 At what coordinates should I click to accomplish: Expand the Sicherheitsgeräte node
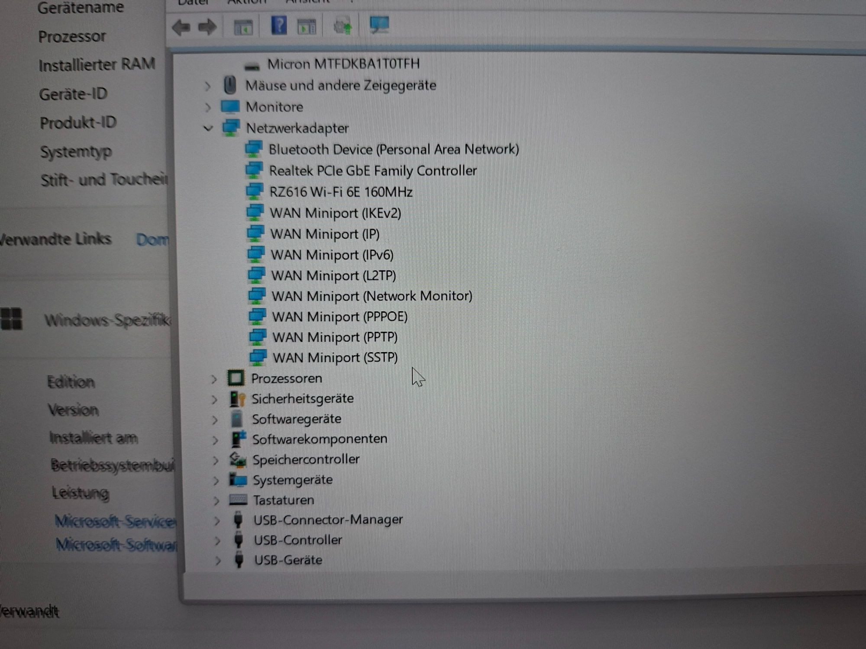pos(214,399)
